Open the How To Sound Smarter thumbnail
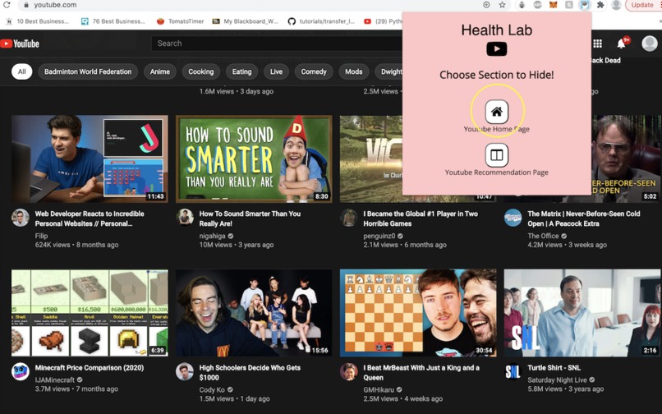The height and width of the screenshot is (414, 662). 254,159
